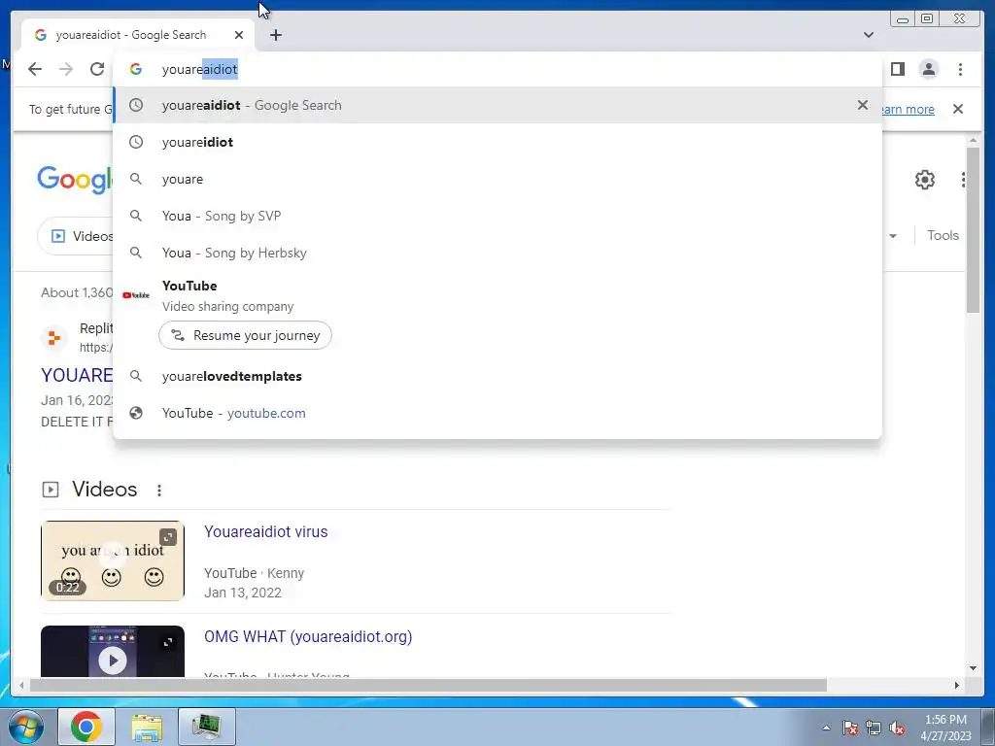
Task: Close the youareaidiot Google Search tab
Action: 239,35
